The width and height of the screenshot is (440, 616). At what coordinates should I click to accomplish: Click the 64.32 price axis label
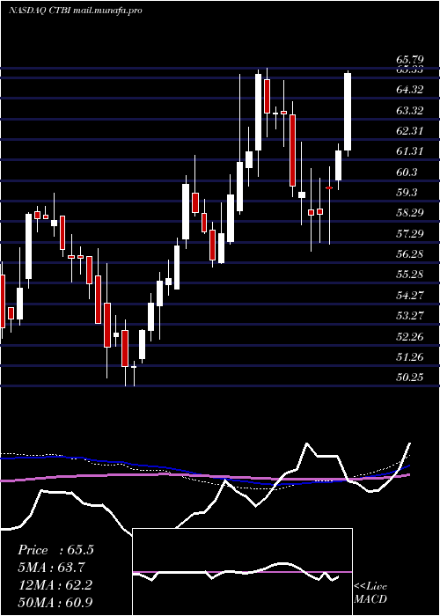click(x=410, y=90)
